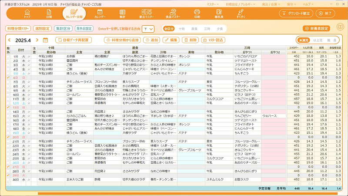Select the 昼食 meal tab
348x196 pixels.
[x=194, y=29]
